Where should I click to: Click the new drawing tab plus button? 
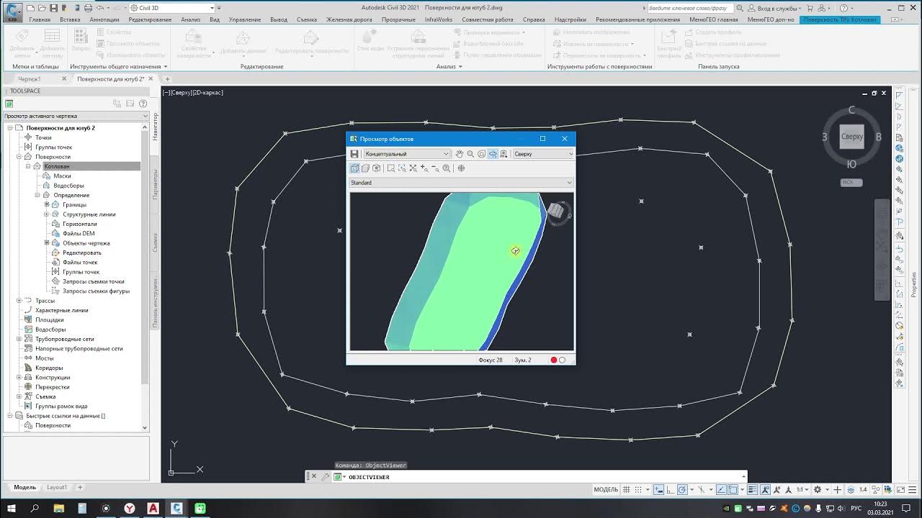(x=167, y=78)
